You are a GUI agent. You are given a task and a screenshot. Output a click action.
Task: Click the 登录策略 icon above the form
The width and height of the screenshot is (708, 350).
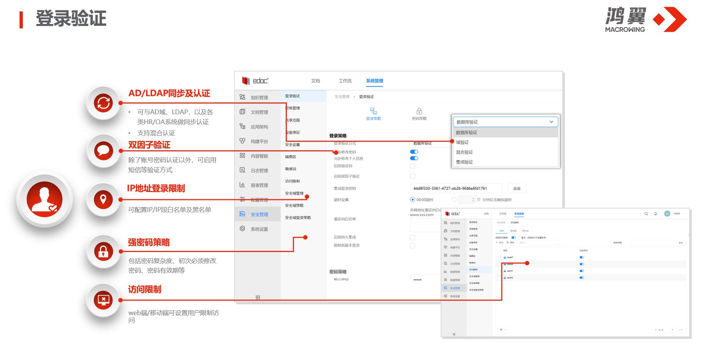point(373,111)
